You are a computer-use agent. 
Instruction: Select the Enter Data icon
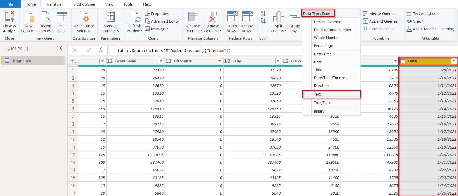pyautogui.click(x=62, y=19)
